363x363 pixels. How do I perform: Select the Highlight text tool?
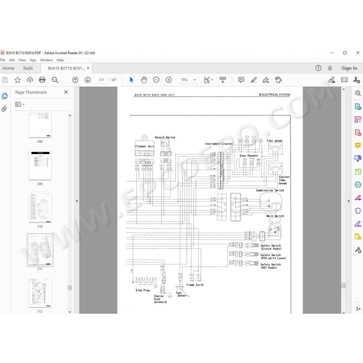[254, 80]
